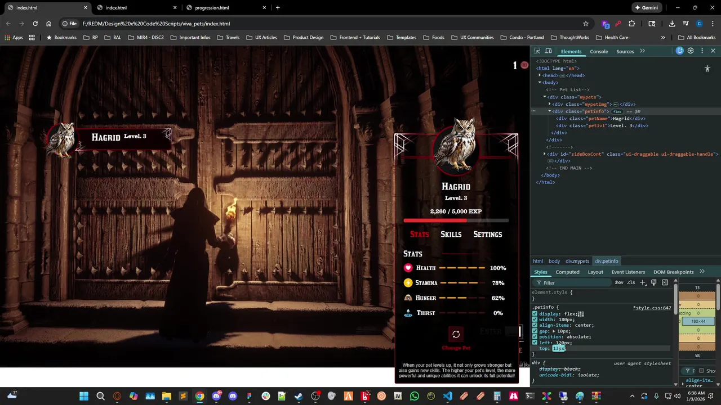Open the style.css:647 source link
This screenshot has height=405, width=721.
click(652, 308)
